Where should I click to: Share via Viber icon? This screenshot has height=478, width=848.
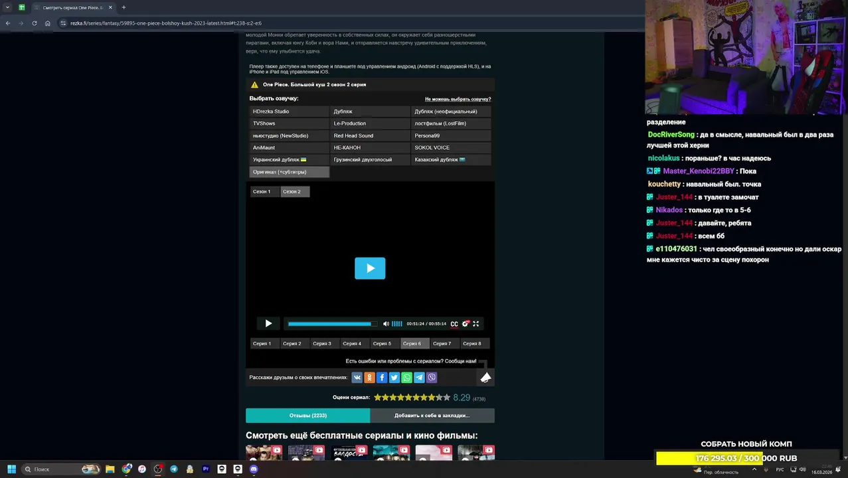click(432, 377)
